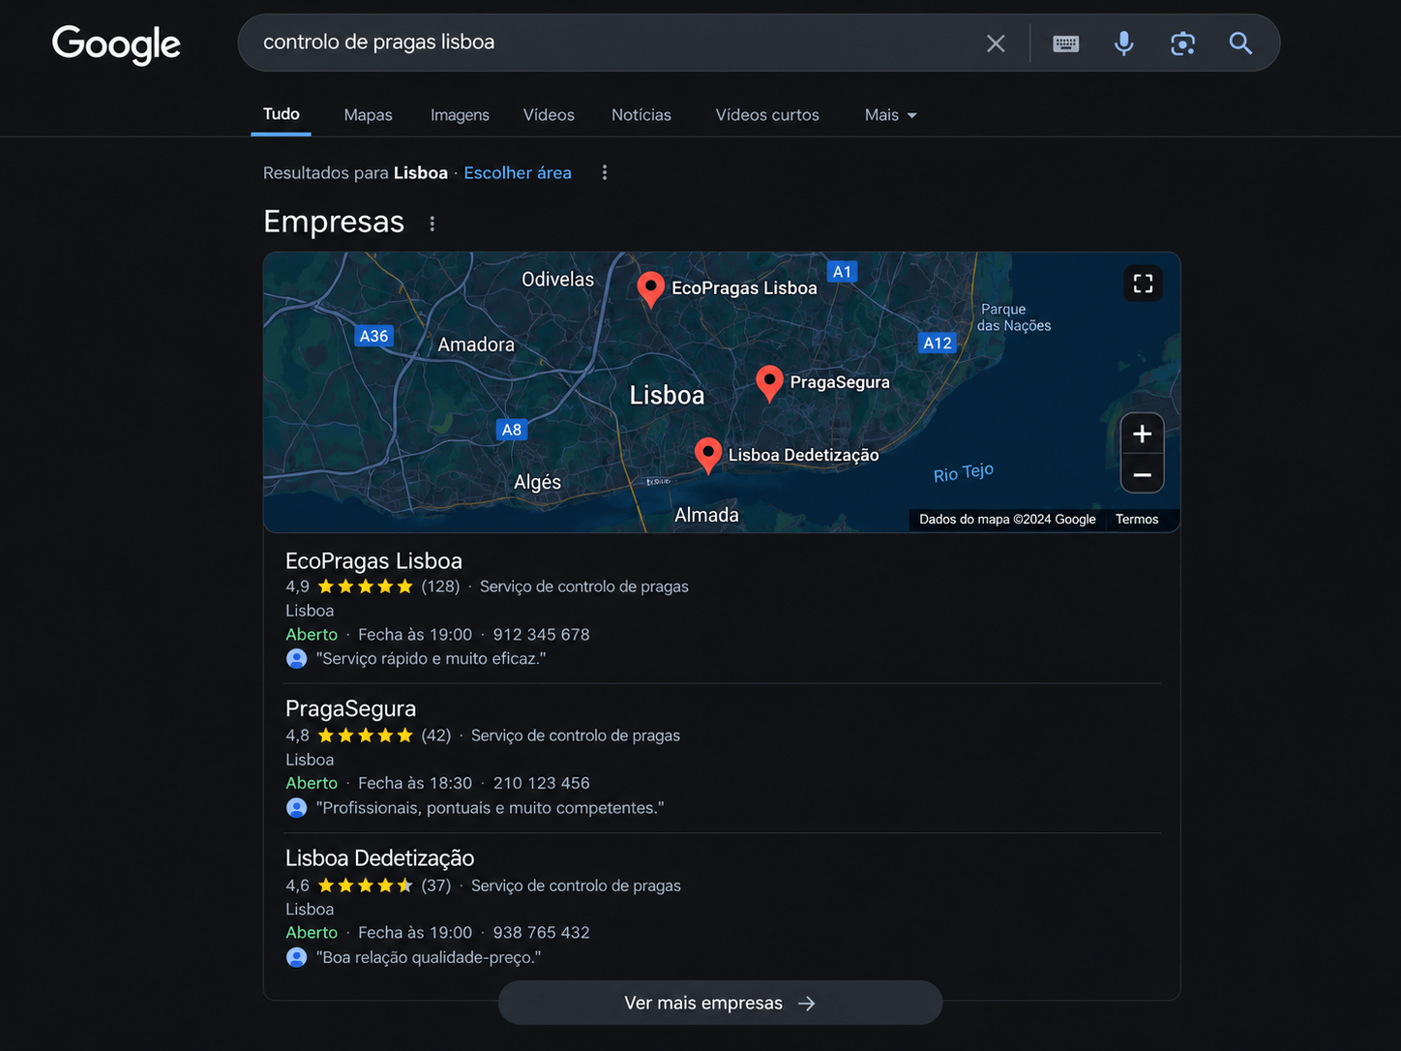Expand the Mais dropdown tab

[x=890, y=114]
